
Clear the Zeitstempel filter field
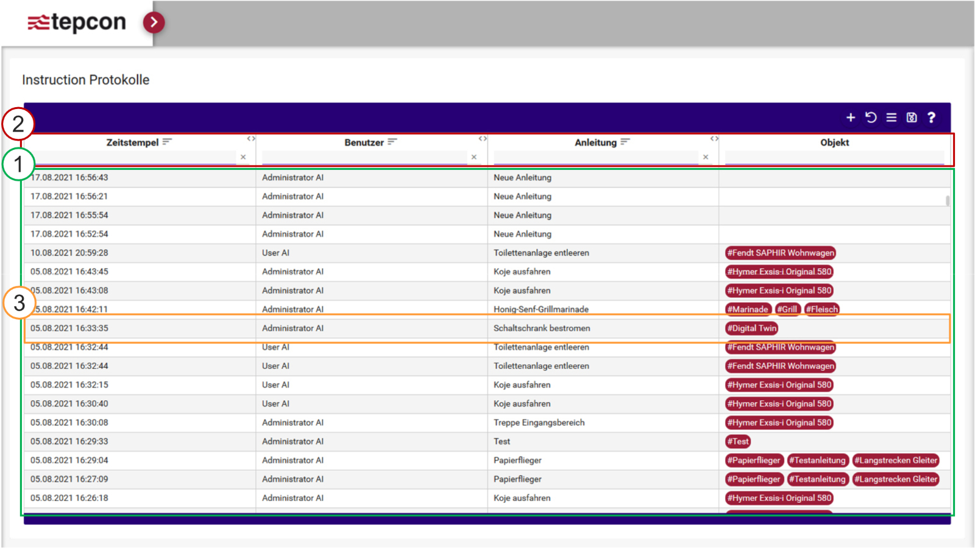[243, 157]
